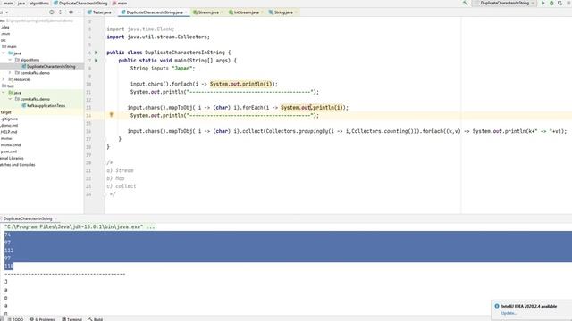Image resolution: width=572 pixels, height=321 pixels.
Task: Open the Problems tool window
Action: tap(42, 319)
